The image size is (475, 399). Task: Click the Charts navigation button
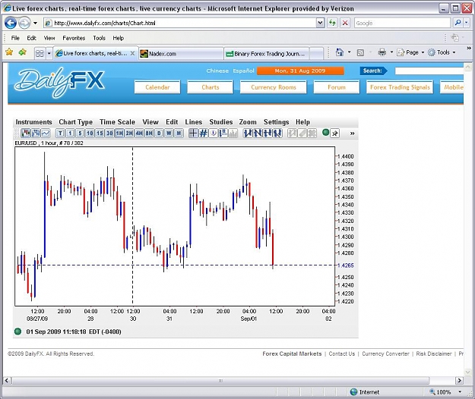[x=211, y=87]
